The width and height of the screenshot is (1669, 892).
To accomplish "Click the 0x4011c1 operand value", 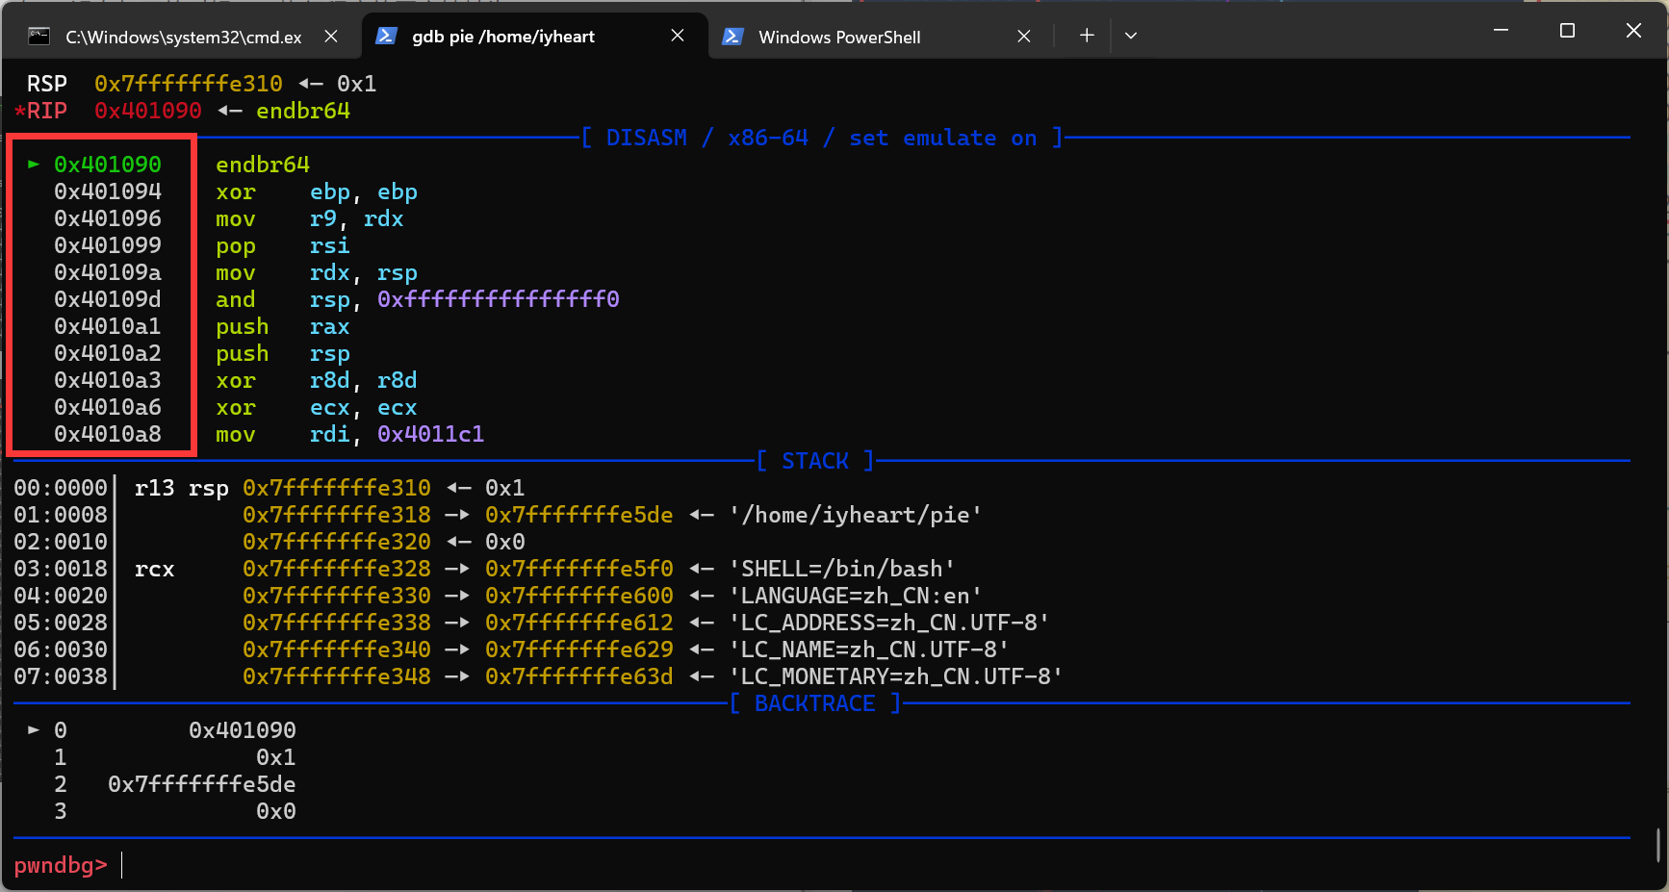I will click(x=431, y=434).
